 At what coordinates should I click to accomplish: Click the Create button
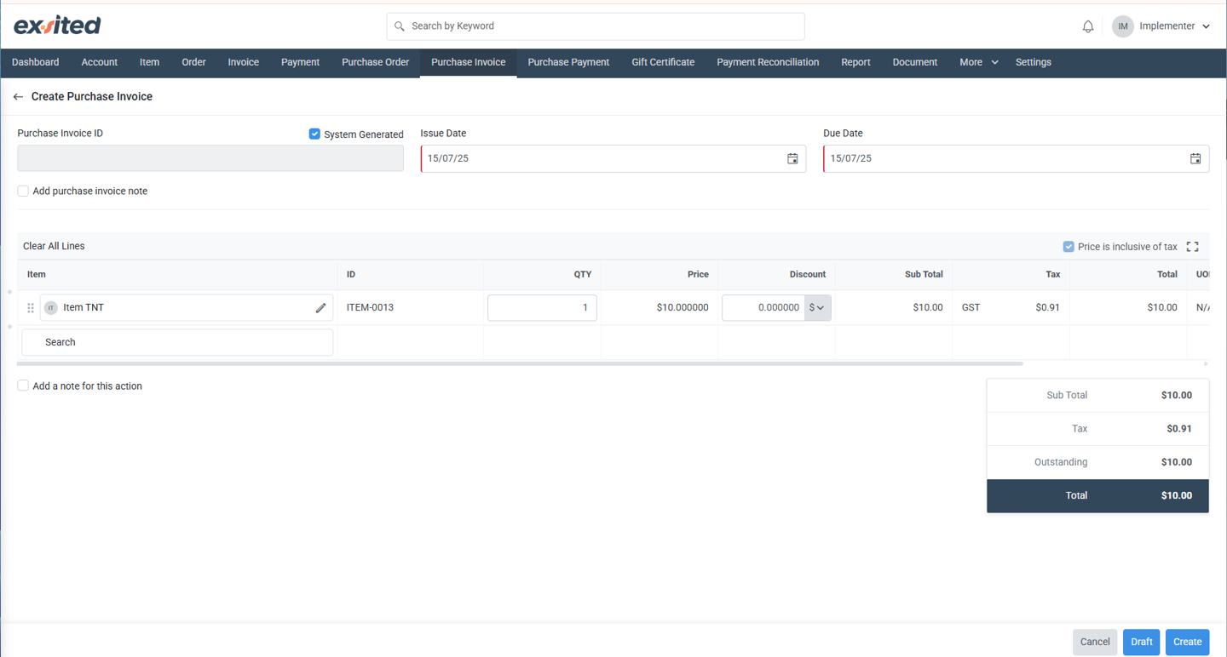(x=1188, y=642)
